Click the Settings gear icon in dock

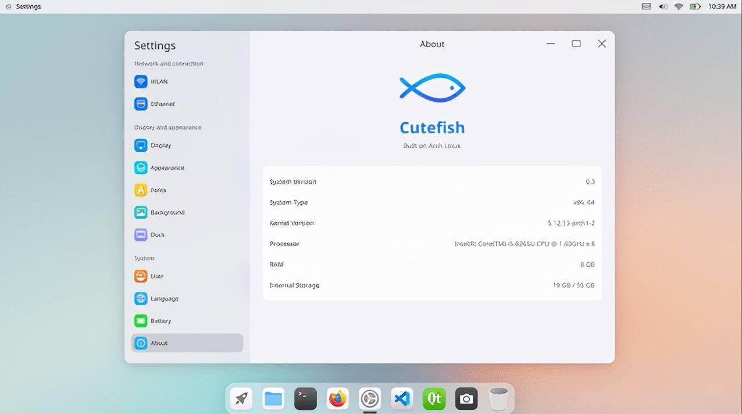[369, 399]
